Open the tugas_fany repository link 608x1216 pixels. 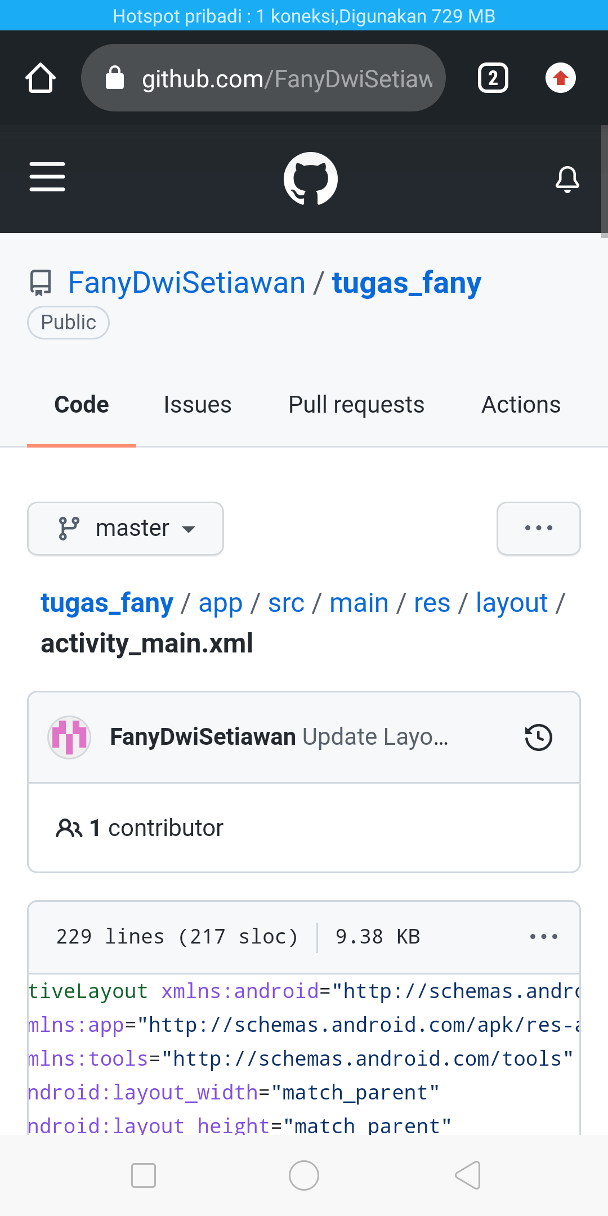[406, 282]
